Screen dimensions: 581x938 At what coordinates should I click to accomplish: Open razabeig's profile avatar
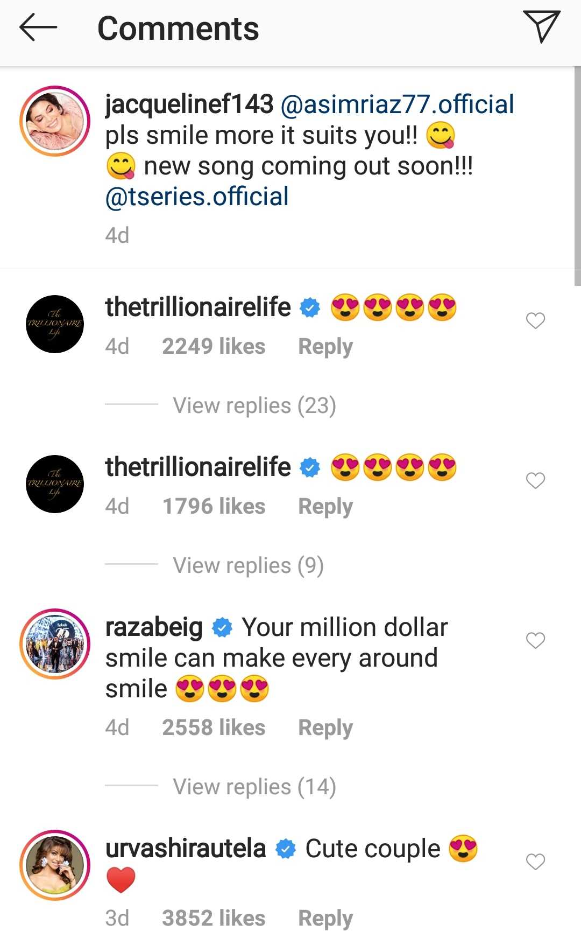point(55,643)
